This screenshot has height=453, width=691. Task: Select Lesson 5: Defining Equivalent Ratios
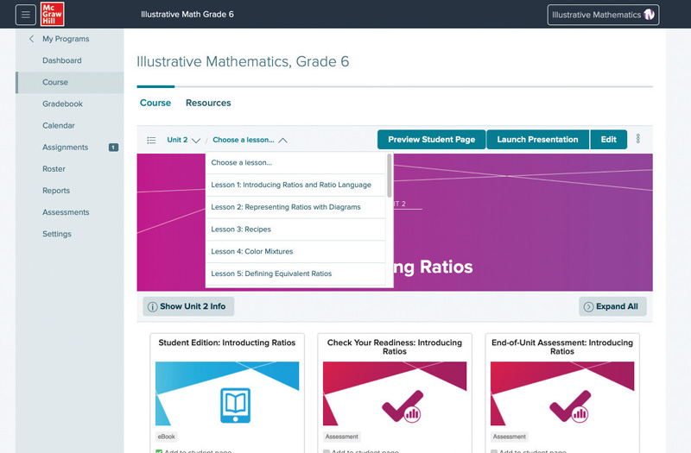295,274
